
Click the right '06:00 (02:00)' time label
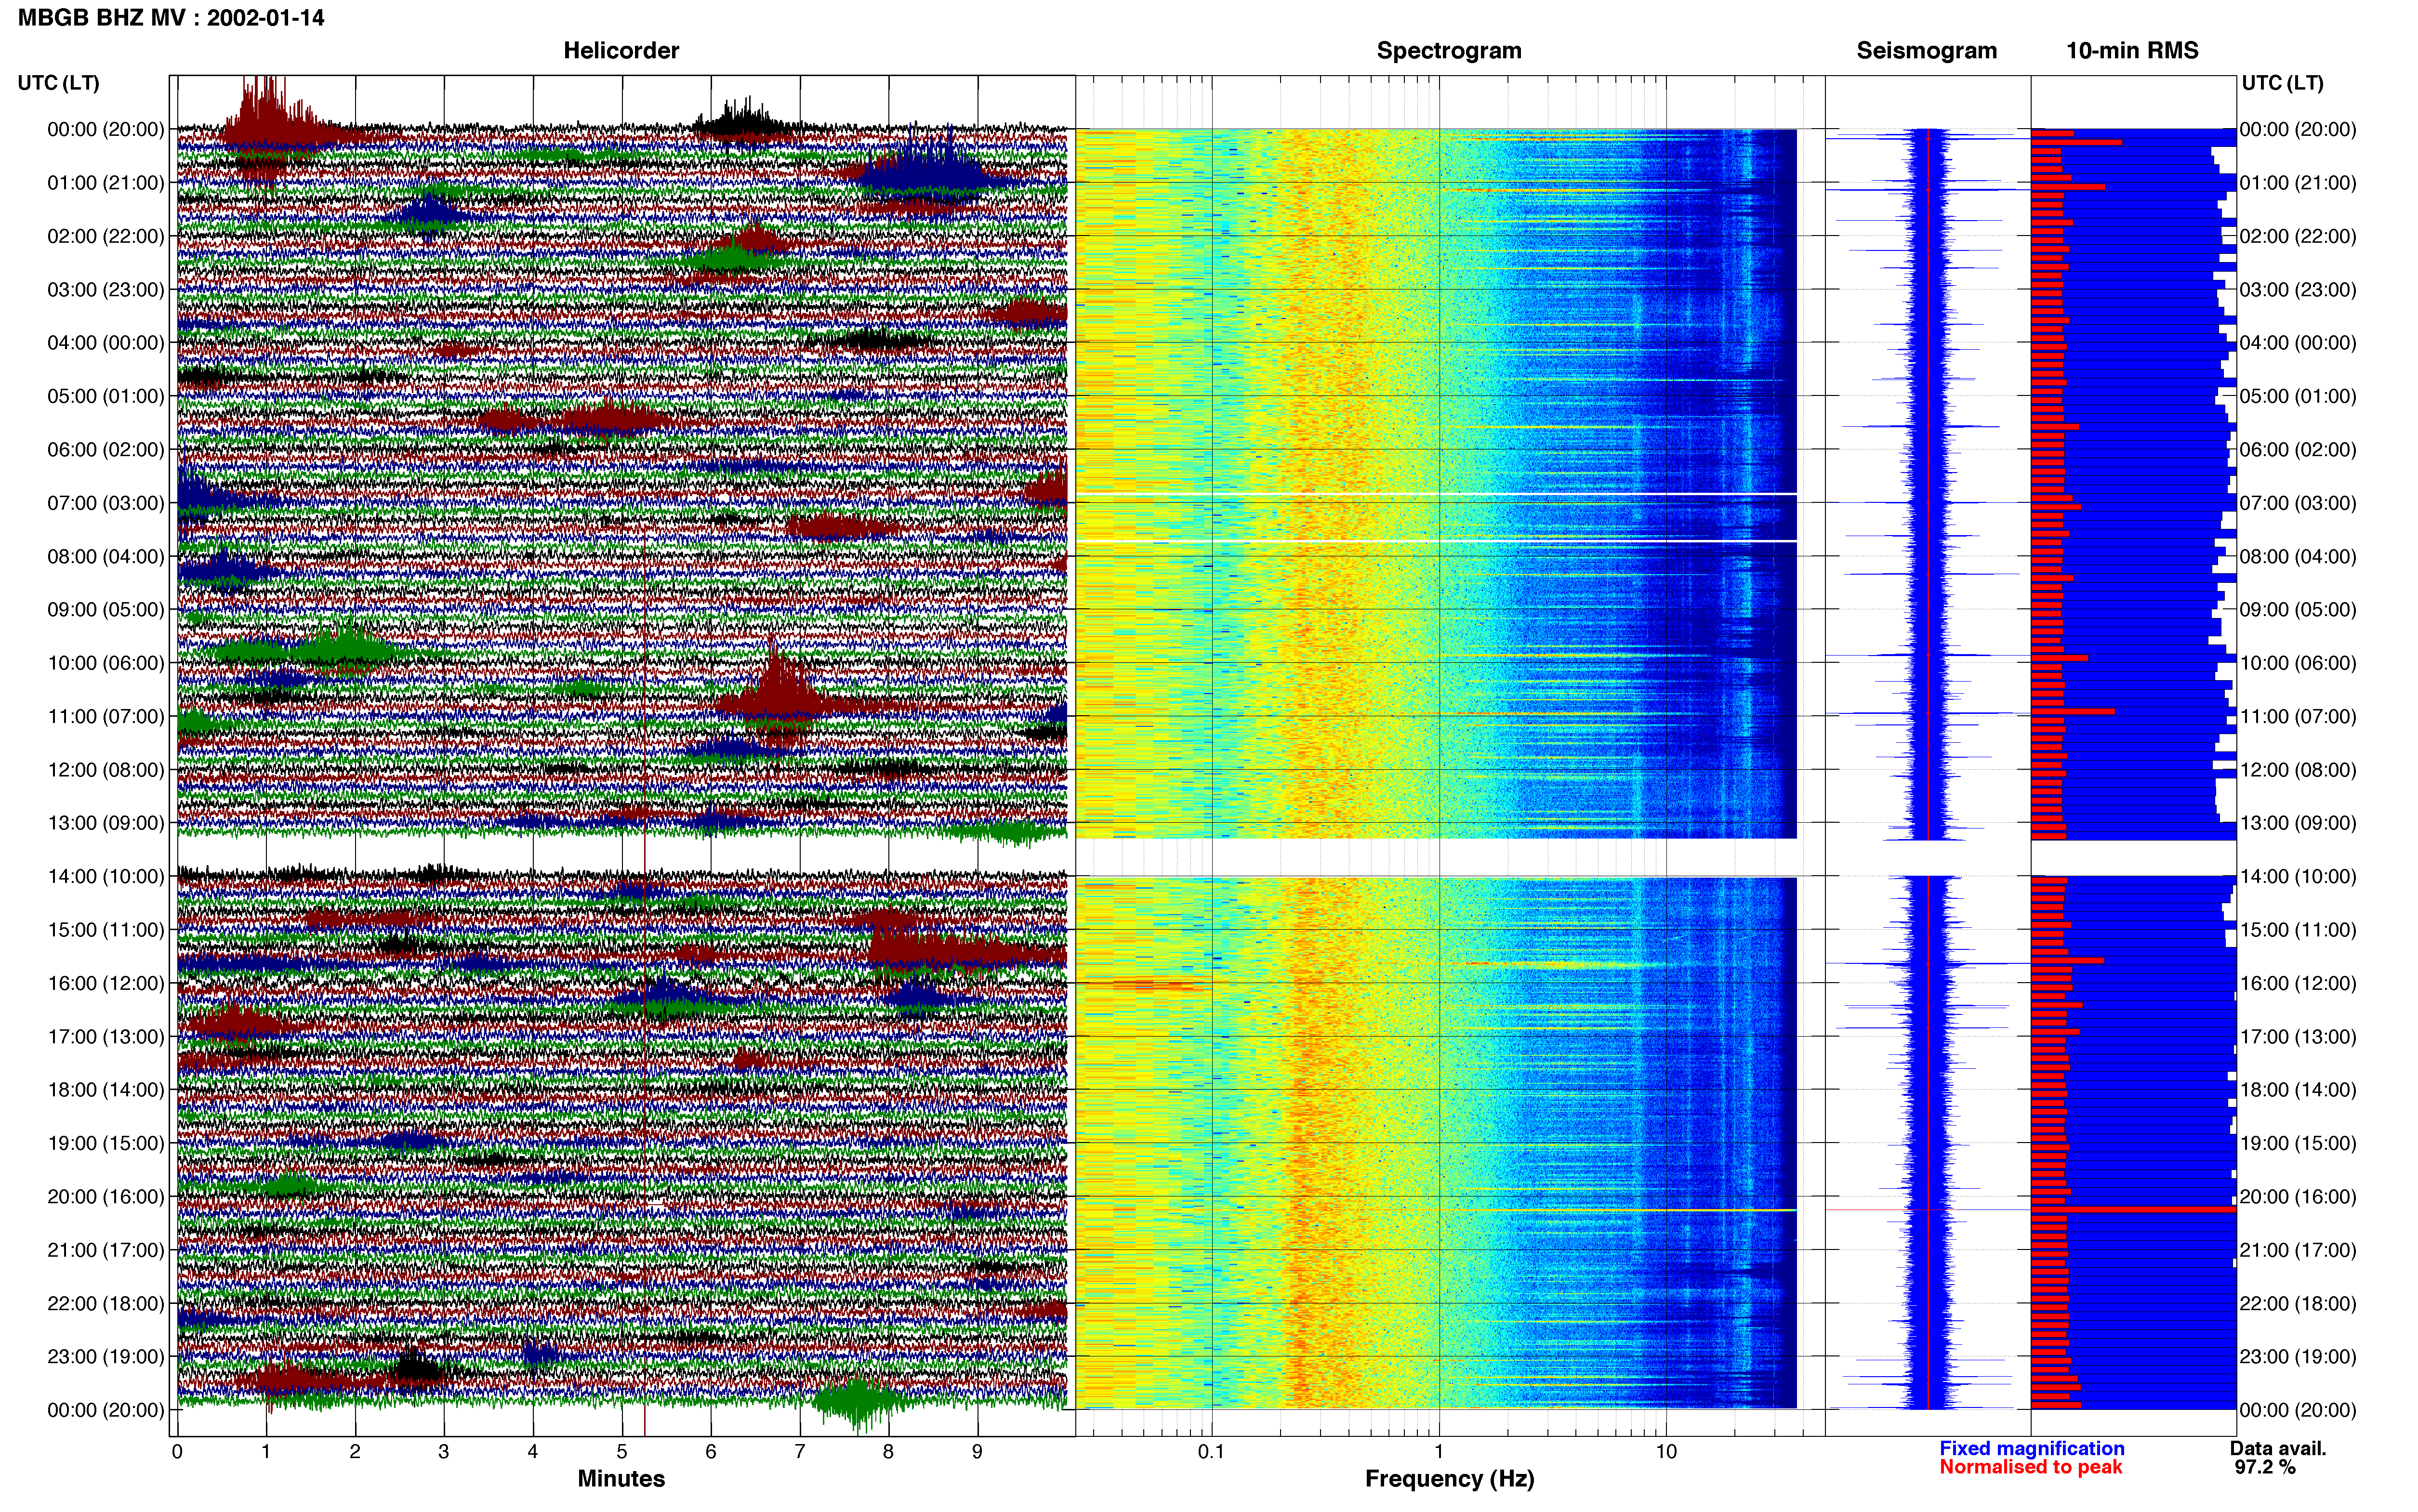(x=2298, y=450)
